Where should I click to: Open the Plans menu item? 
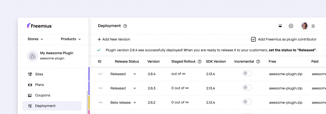pos(52,85)
